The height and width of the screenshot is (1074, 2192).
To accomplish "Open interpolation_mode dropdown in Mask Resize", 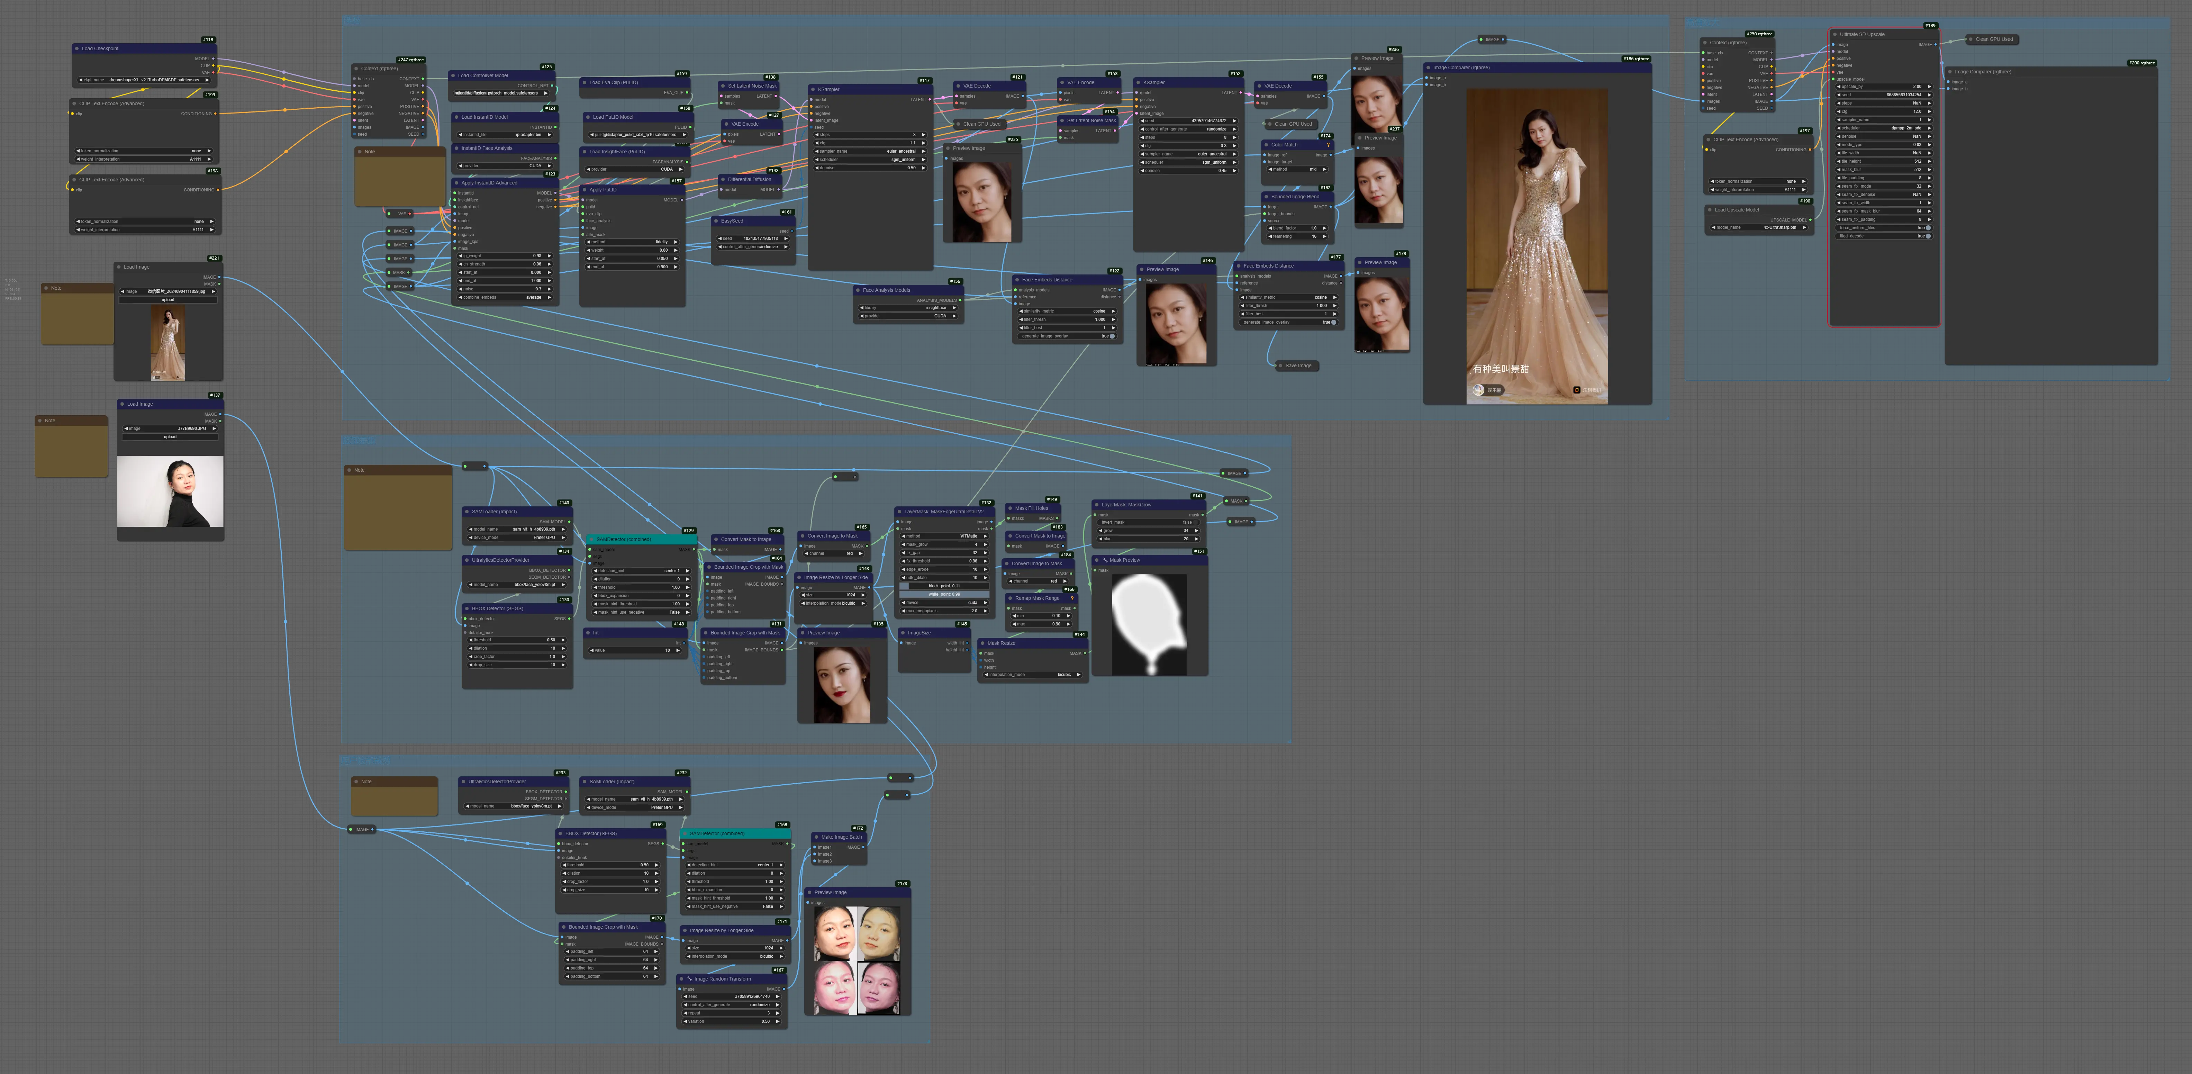I will click(x=1033, y=675).
